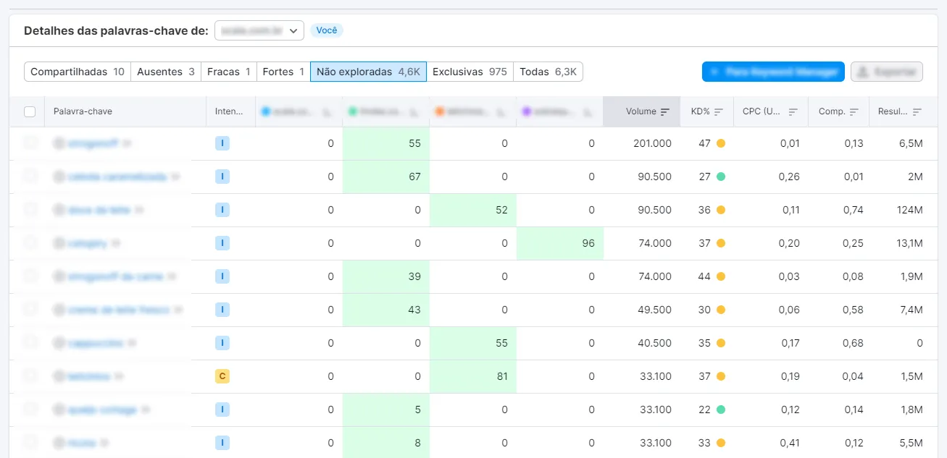Select the Não exploradas tab
Screen dimensions: 947x458
[x=368, y=72]
